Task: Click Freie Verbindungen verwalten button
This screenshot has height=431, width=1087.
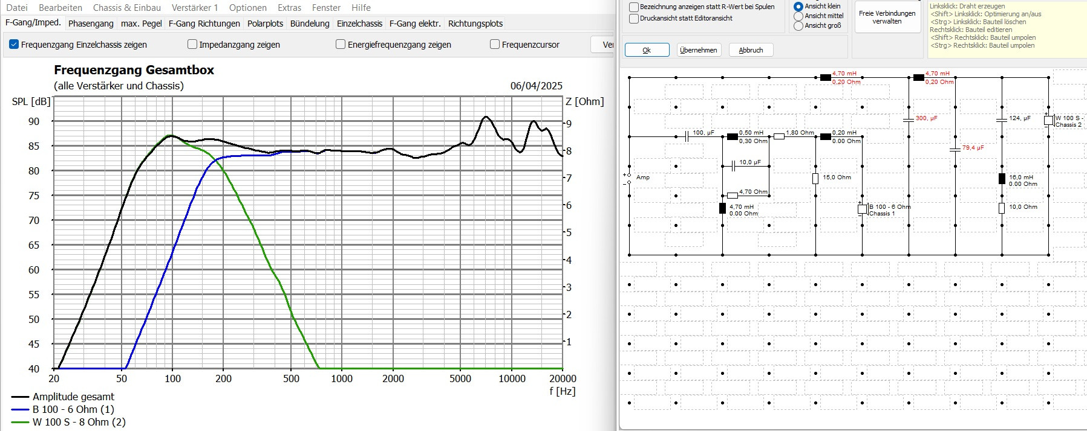Action: (x=887, y=18)
